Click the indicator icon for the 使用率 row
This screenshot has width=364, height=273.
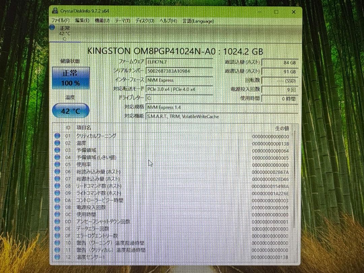(x=57, y=164)
